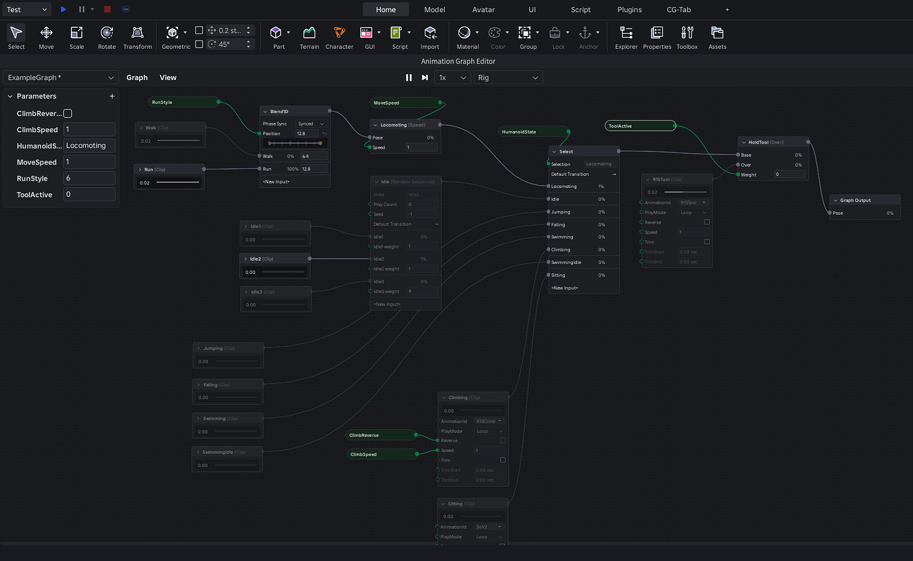913x561 pixels.
Task: Enable the move snapping checkbox
Action: pyautogui.click(x=199, y=30)
